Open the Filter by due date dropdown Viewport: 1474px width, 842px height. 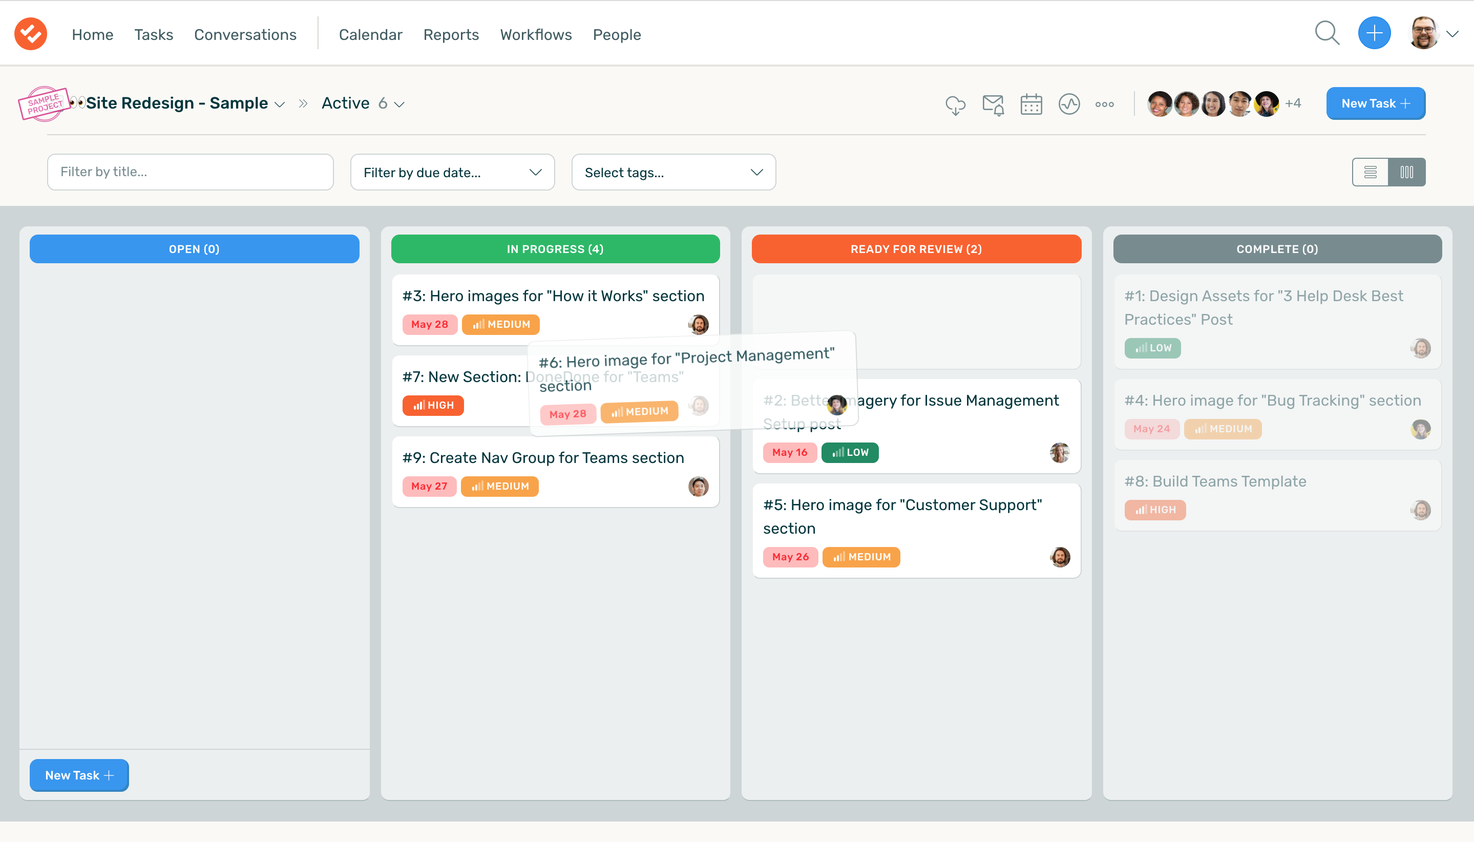pos(452,172)
